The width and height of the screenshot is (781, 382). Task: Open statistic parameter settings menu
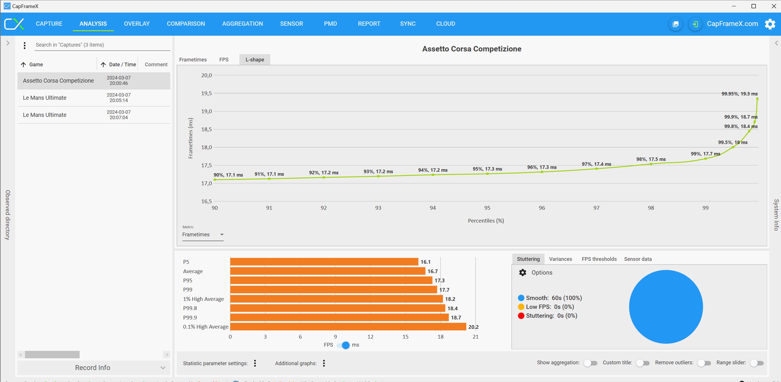coord(255,363)
